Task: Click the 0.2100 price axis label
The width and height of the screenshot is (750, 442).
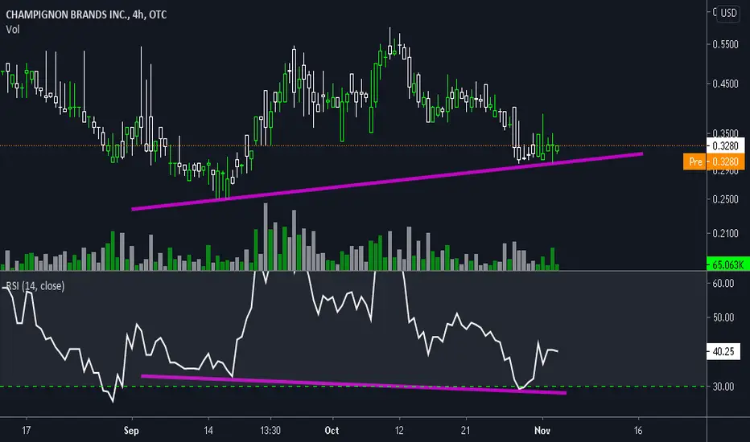Action: [725, 234]
